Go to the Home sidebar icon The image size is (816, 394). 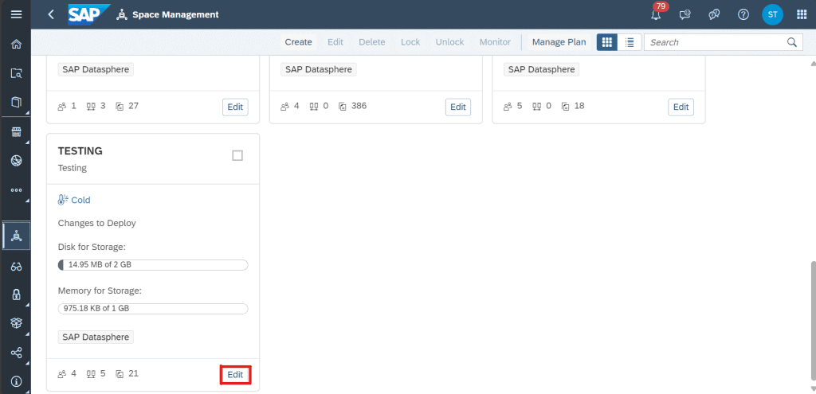[x=16, y=44]
